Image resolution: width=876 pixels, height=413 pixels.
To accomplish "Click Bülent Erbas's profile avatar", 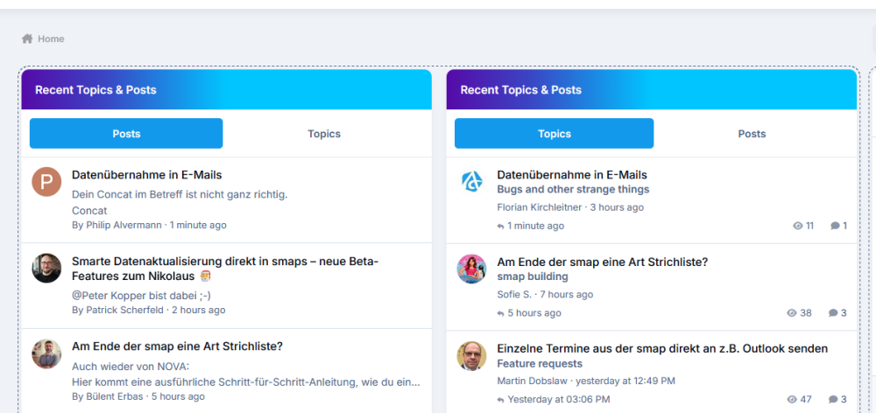I will [x=46, y=353].
